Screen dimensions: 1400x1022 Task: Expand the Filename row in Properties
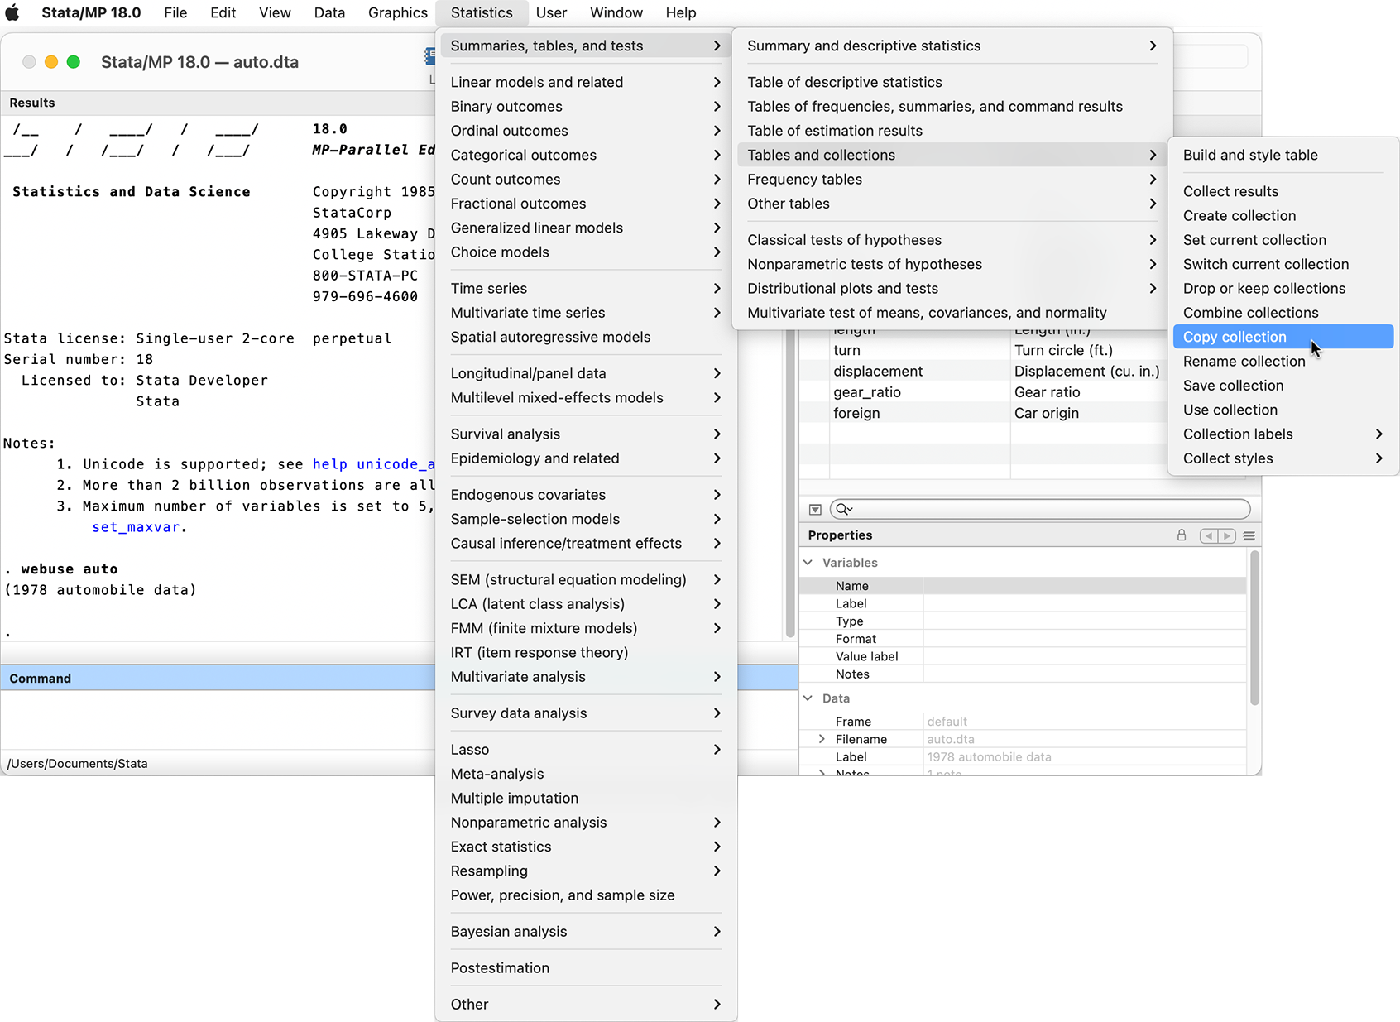click(822, 739)
